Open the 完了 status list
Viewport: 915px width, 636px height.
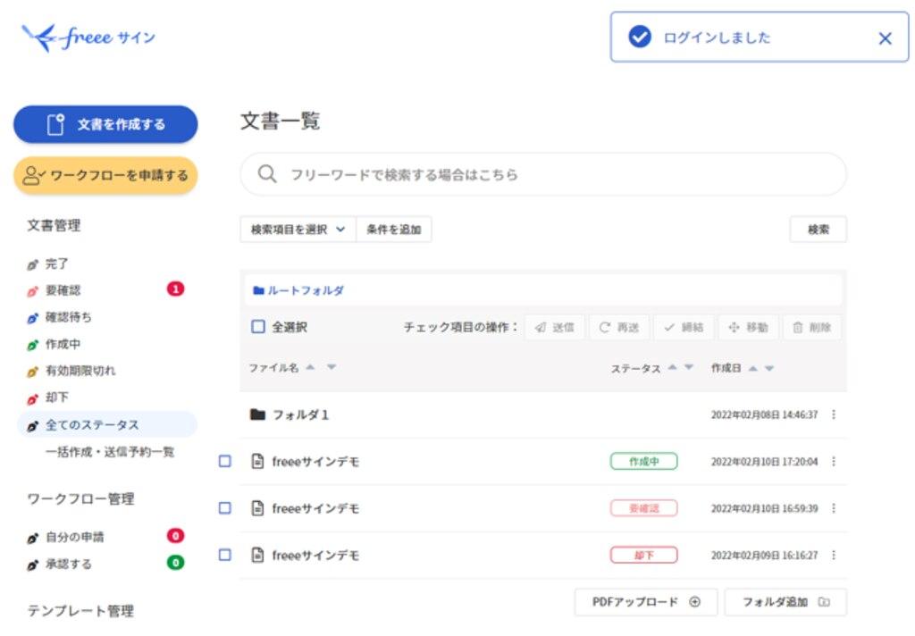tap(56, 264)
